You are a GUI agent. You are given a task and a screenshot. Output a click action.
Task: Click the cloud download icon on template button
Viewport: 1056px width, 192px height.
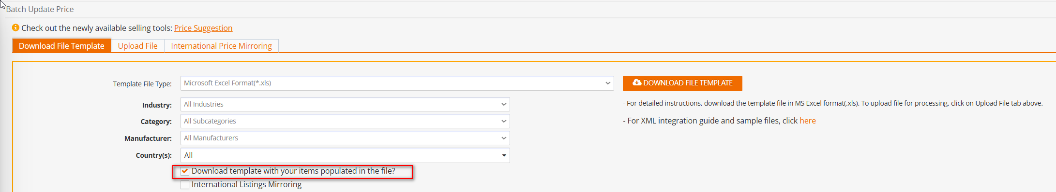pos(637,82)
